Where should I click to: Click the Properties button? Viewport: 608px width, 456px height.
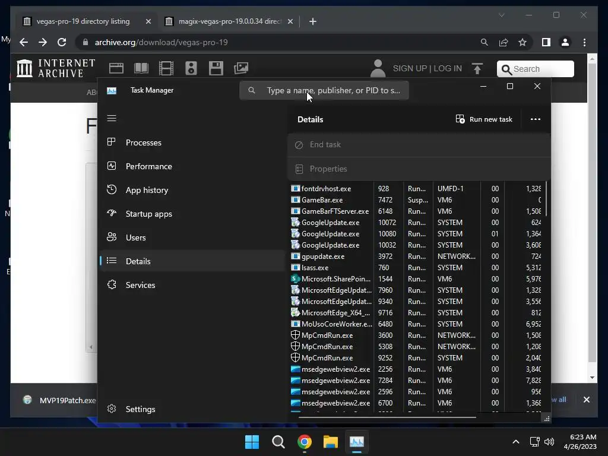coord(419,169)
